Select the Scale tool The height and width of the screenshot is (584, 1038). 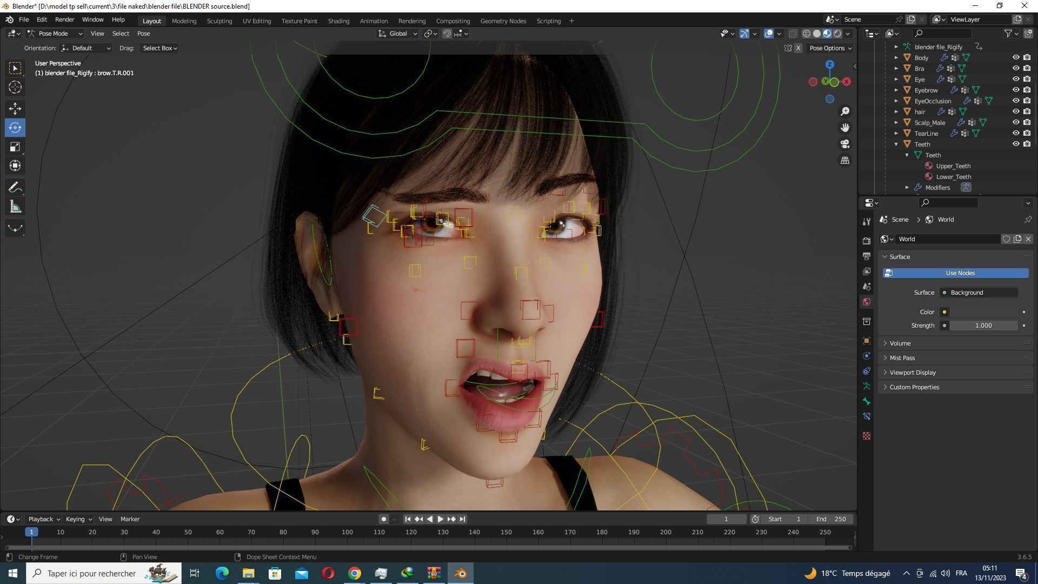15,147
